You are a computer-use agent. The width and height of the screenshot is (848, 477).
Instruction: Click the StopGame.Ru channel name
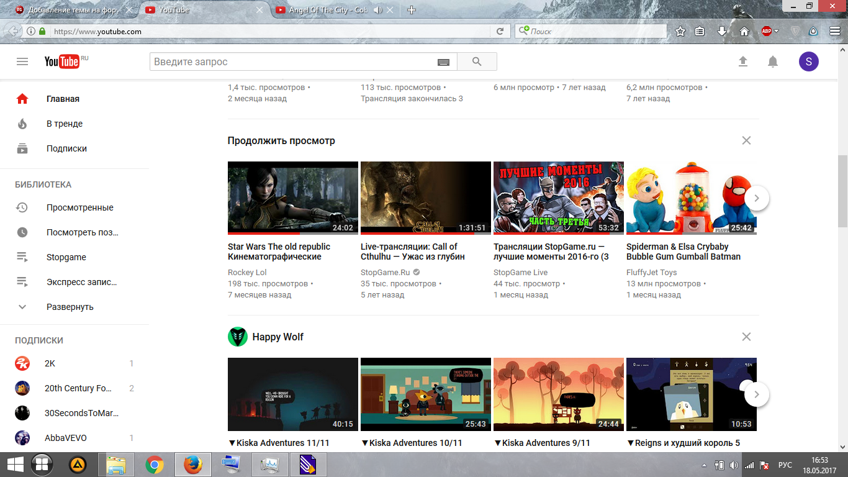coord(386,273)
